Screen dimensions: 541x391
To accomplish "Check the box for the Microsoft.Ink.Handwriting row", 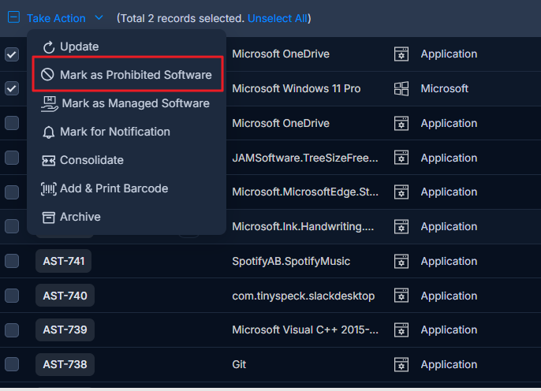I will point(12,226).
